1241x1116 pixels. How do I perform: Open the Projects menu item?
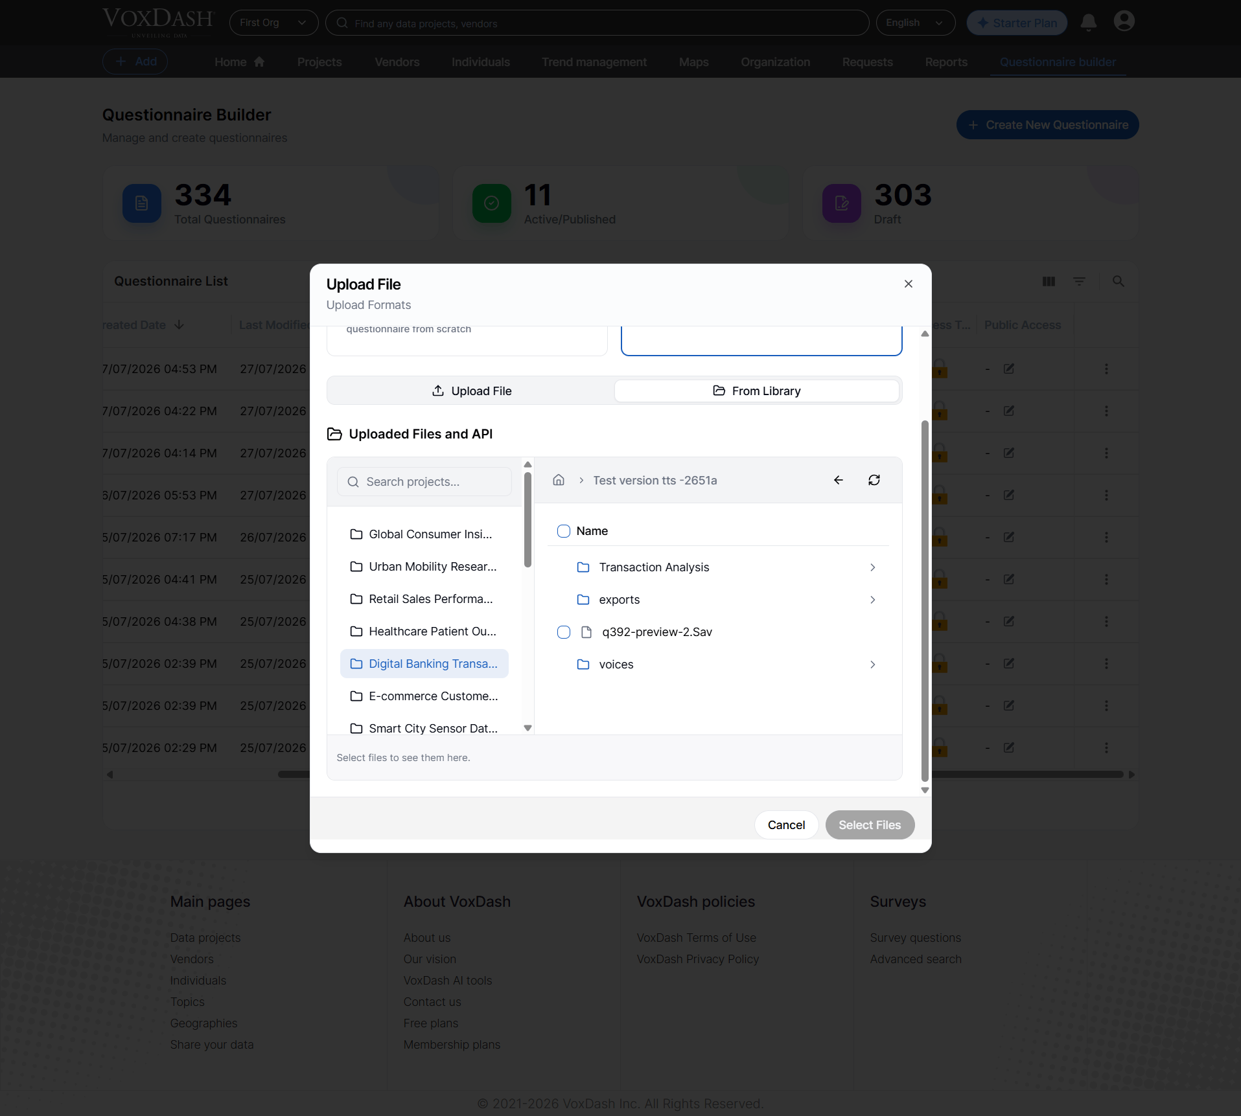[x=319, y=62]
